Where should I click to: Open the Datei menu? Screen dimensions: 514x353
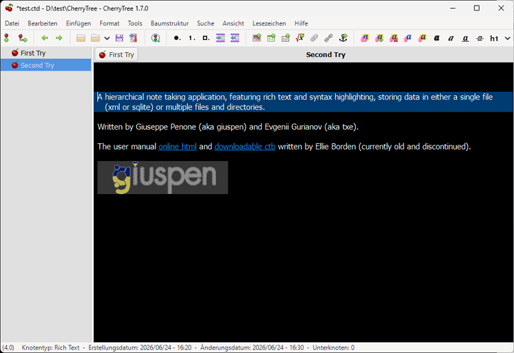(x=12, y=23)
